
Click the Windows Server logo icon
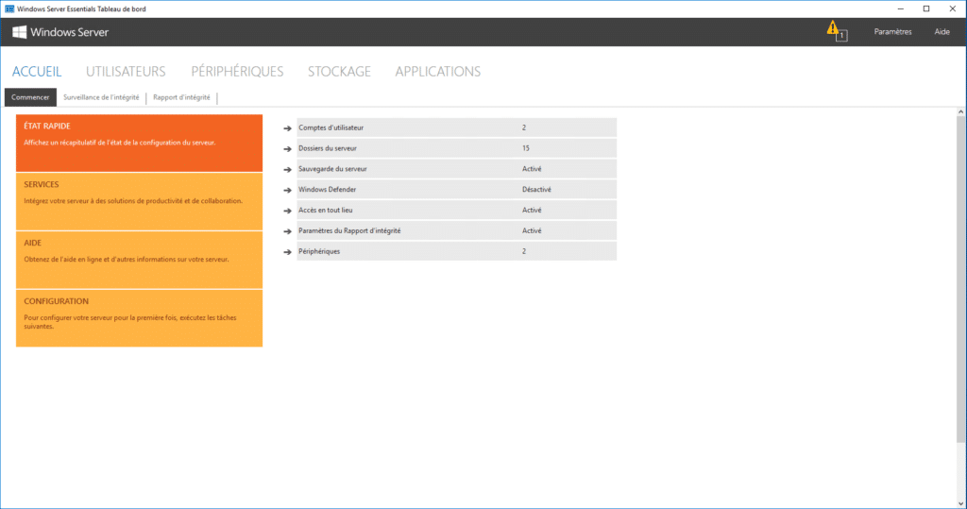[x=20, y=32]
